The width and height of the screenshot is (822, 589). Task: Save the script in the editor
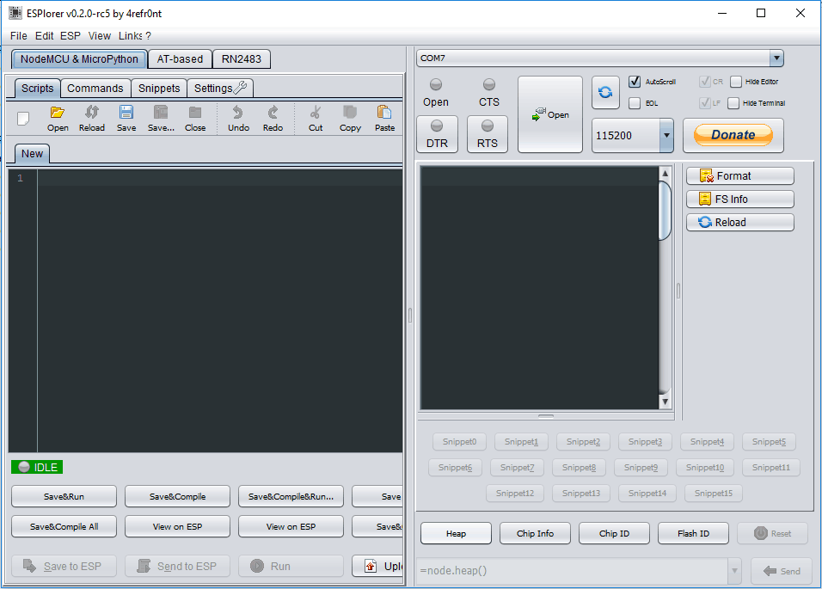pos(126,118)
